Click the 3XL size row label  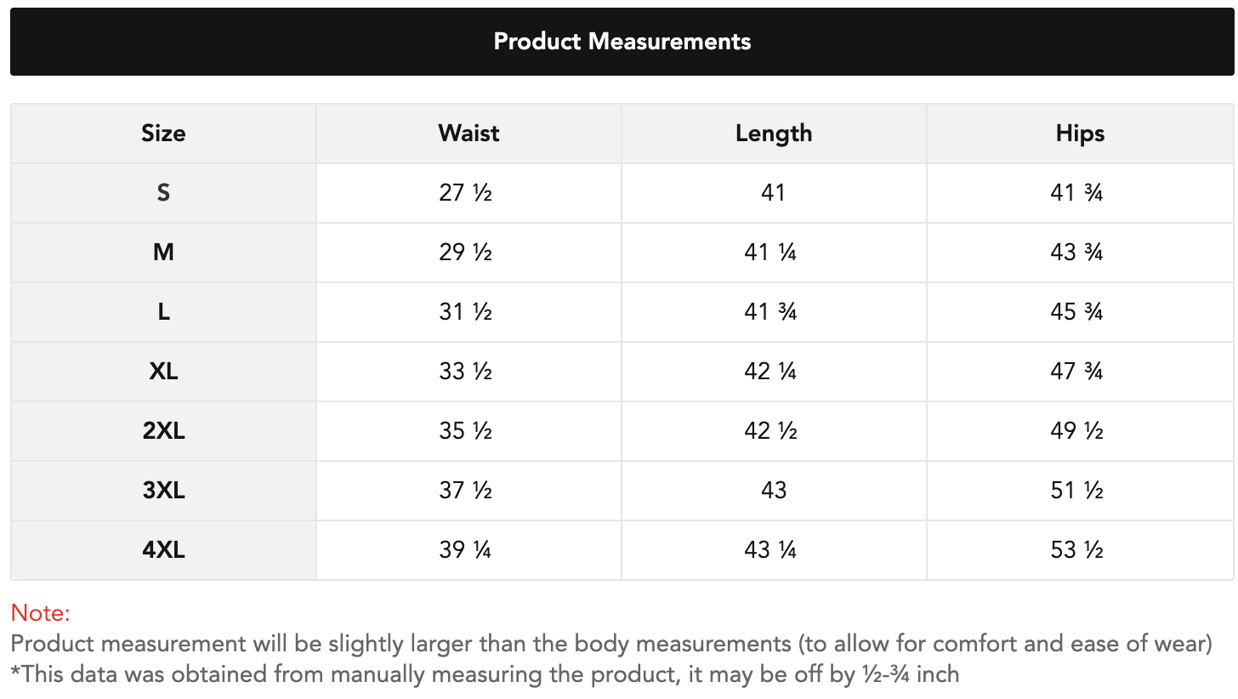[163, 491]
